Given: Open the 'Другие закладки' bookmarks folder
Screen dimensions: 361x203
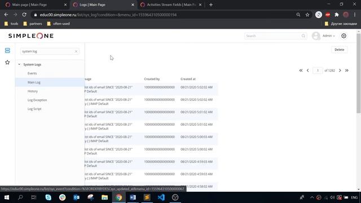Looking at the screenshot, I should click(x=341, y=24).
